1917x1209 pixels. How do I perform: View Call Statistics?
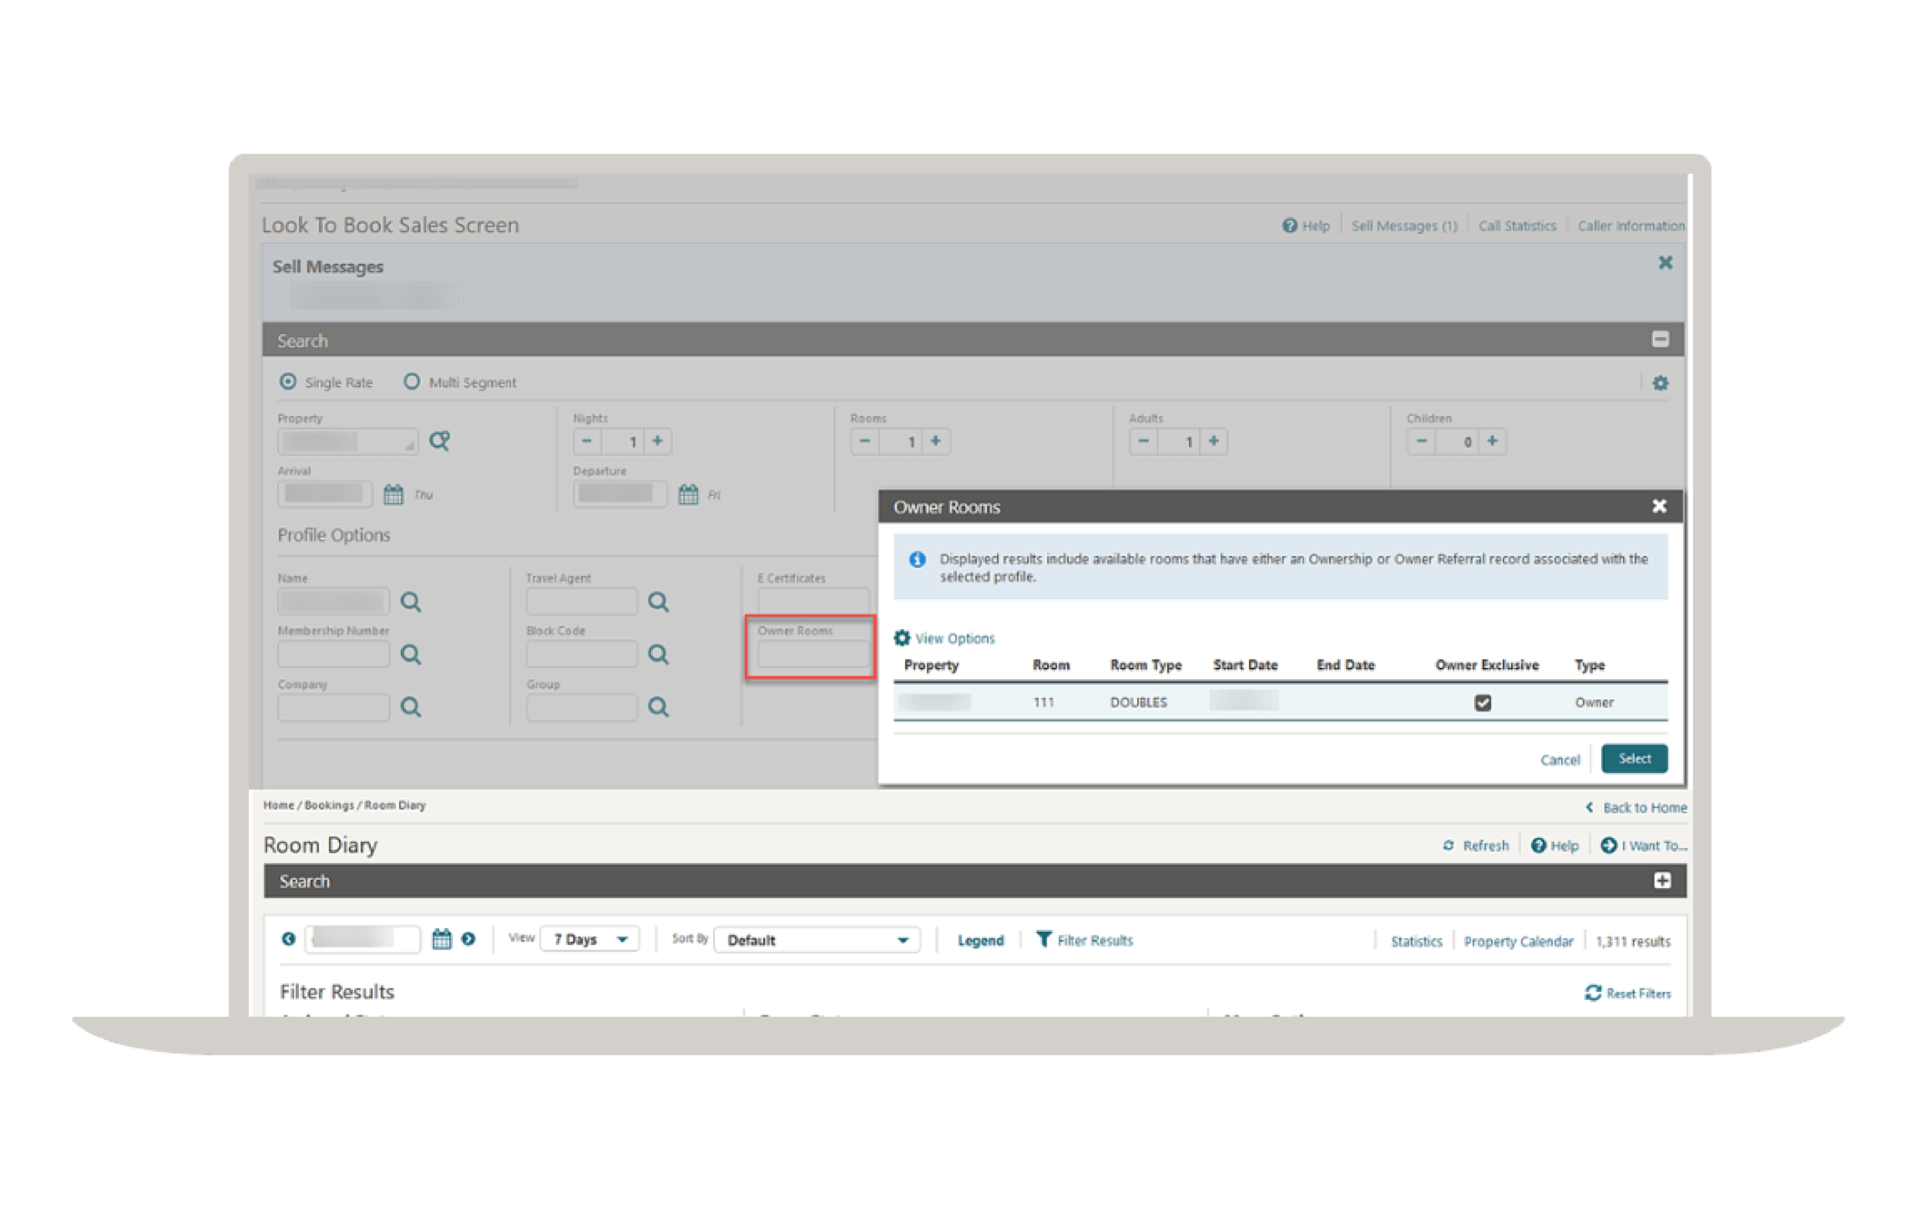pos(1517,225)
